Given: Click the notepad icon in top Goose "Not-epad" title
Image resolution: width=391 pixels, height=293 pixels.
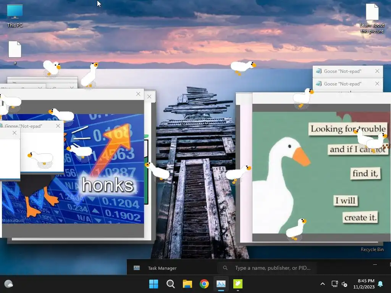Looking at the screenshot, I should tap(319, 71).
